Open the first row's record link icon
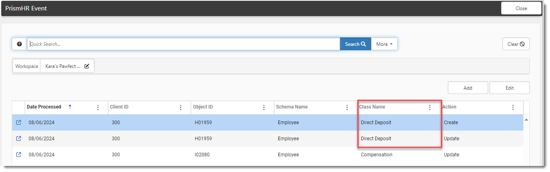The height and width of the screenshot is (172, 550). coord(19,123)
